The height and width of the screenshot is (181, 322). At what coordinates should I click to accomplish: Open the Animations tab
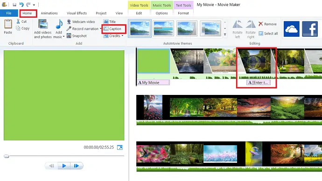coord(49,13)
